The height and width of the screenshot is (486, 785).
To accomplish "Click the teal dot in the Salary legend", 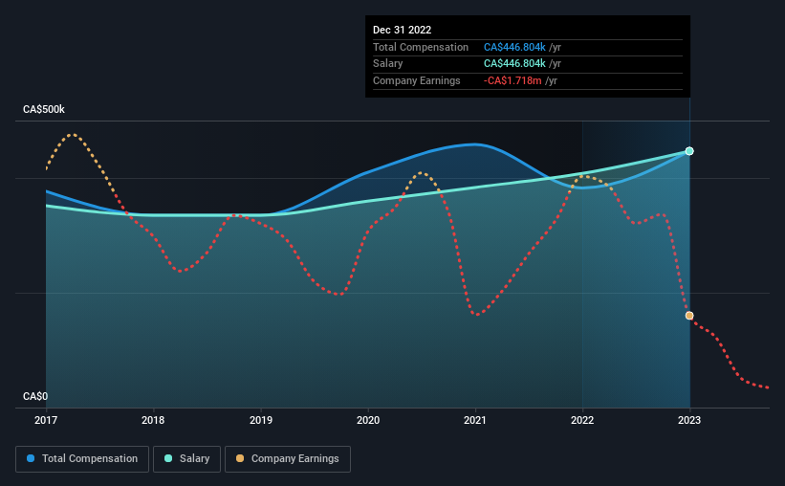I will tap(168, 458).
